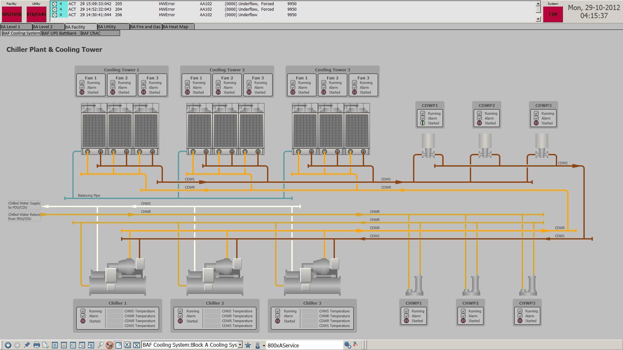
Task: Click the date and time display
Action: (594, 12)
